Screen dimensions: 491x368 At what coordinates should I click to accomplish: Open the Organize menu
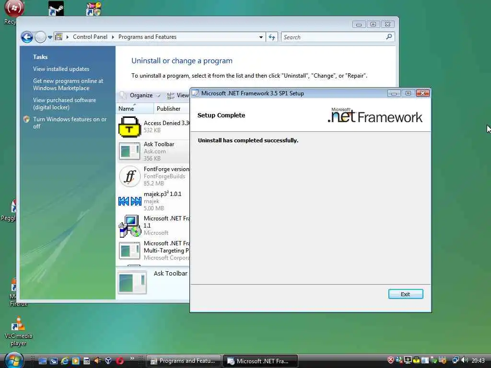coord(141,95)
